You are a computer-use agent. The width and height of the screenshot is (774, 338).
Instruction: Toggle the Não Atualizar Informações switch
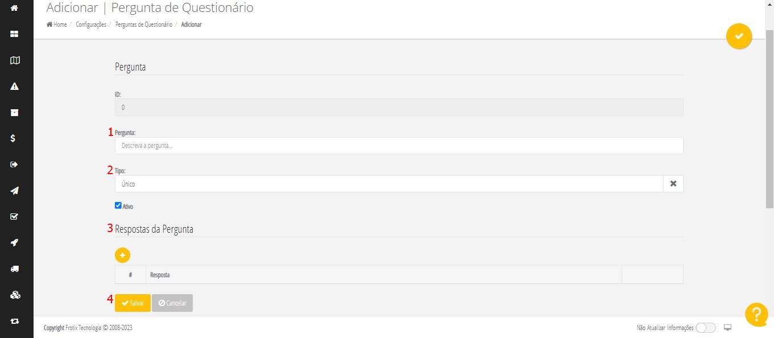click(x=705, y=328)
